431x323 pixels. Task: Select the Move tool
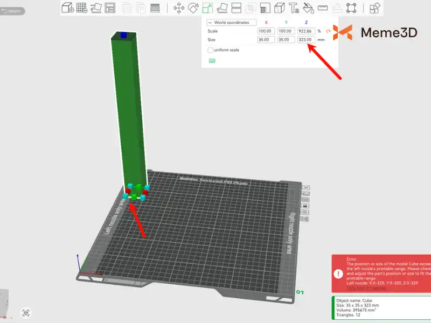pos(179,8)
